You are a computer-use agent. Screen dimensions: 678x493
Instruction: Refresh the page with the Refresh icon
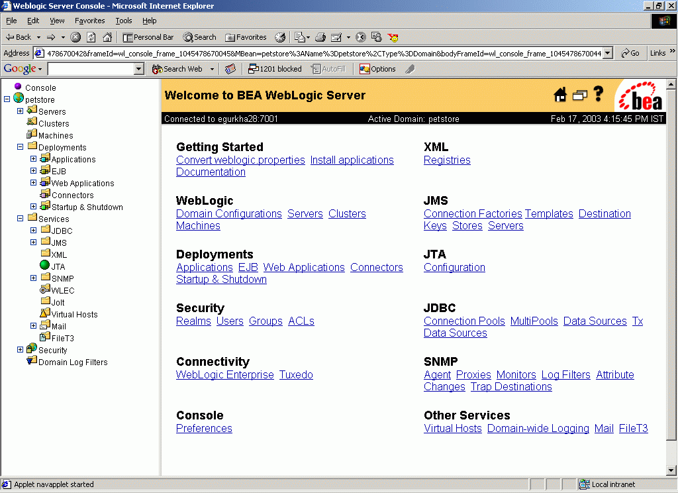tap(91, 37)
